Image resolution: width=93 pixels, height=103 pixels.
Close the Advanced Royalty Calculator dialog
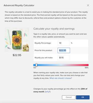tap(88, 5)
